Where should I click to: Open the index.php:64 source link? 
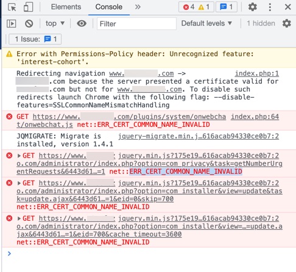255,116
